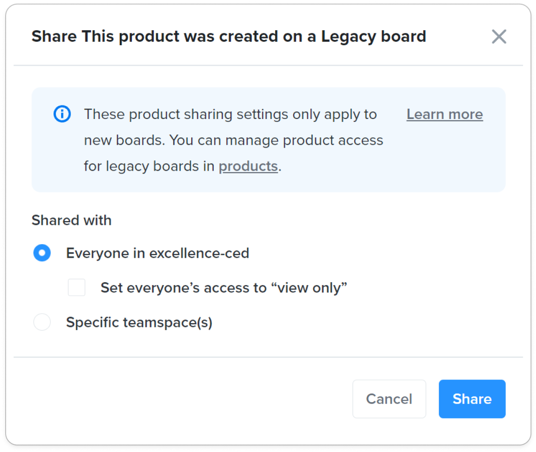Read more about product sharing settings

(x=444, y=114)
